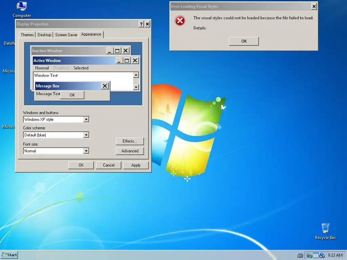Viewport: 347px width, 260px height.
Task: Click the Start button on the taskbar
Action: click(9, 255)
